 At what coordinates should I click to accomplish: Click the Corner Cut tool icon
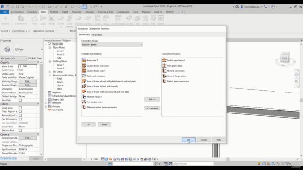(x=61, y=21)
